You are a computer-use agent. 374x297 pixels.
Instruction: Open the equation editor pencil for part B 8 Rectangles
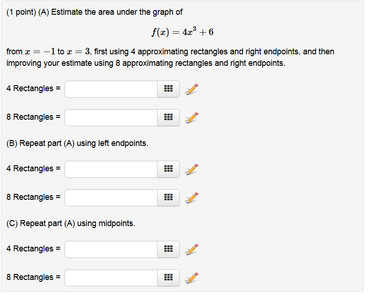click(190, 198)
